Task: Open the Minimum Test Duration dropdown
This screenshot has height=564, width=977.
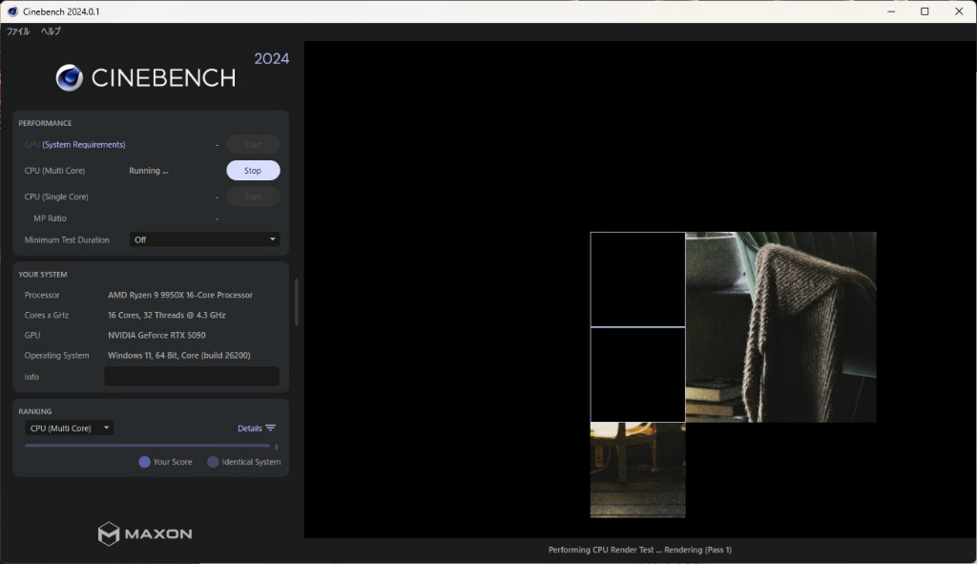Action: point(204,240)
